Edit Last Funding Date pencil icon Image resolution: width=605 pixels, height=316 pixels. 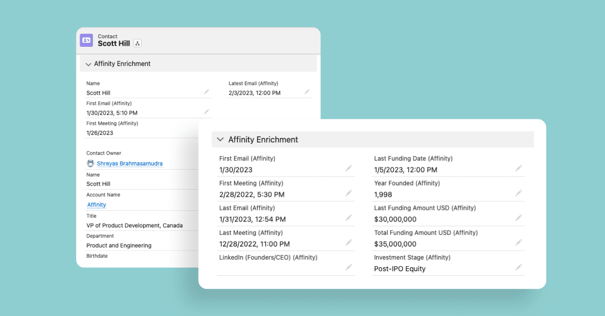coord(518,169)
